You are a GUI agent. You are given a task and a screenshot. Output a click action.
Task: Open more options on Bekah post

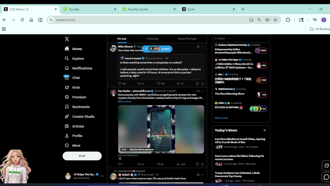(202, 175)
